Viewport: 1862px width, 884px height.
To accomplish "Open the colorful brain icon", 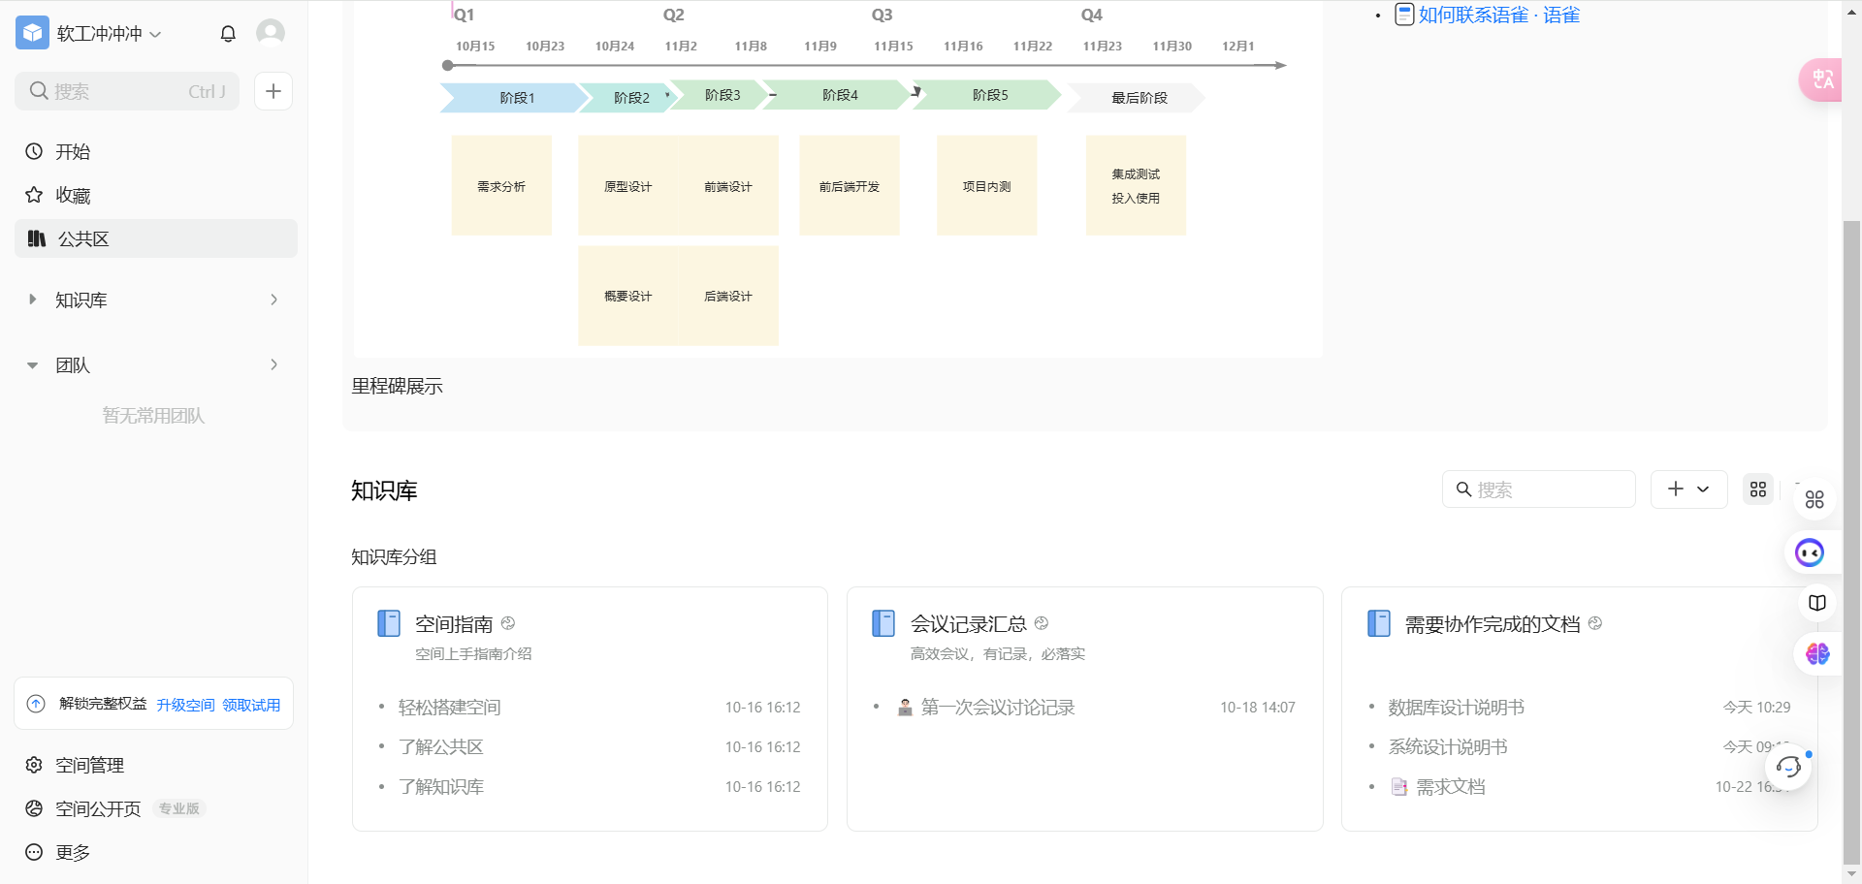I will pos(1817,654).
